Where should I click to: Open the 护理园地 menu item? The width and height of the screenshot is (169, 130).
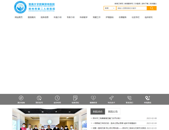click(x=110, y=17)
